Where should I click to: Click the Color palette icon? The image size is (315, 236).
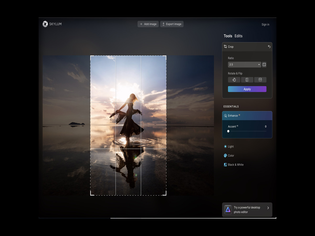pos(225,155)
